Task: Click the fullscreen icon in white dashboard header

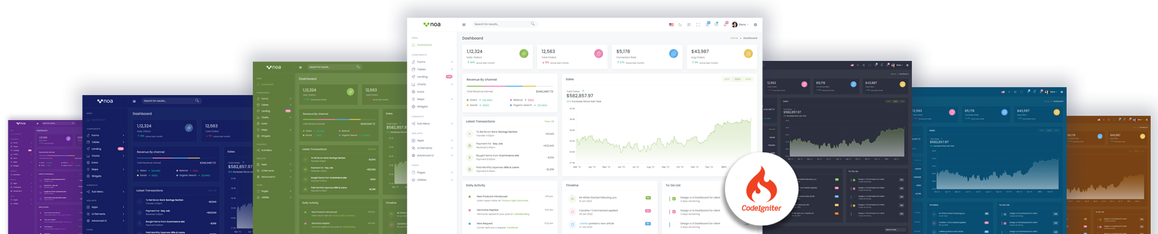Action: 698,24
